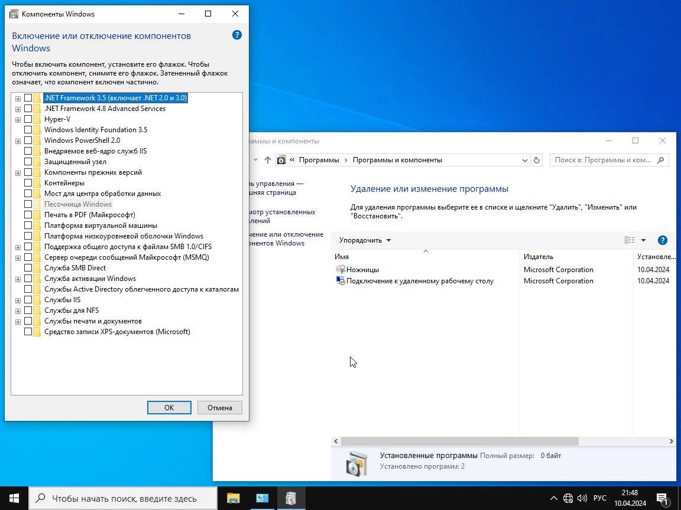Viewport: 681px width, 510px height.
Task: Check the Служба SMB Direct checkbox
Action: [28, 268]
